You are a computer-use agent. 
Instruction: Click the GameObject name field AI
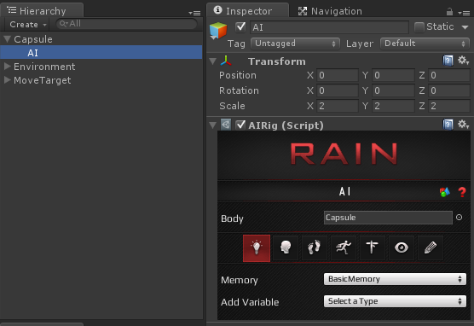[x=329, y=27]
